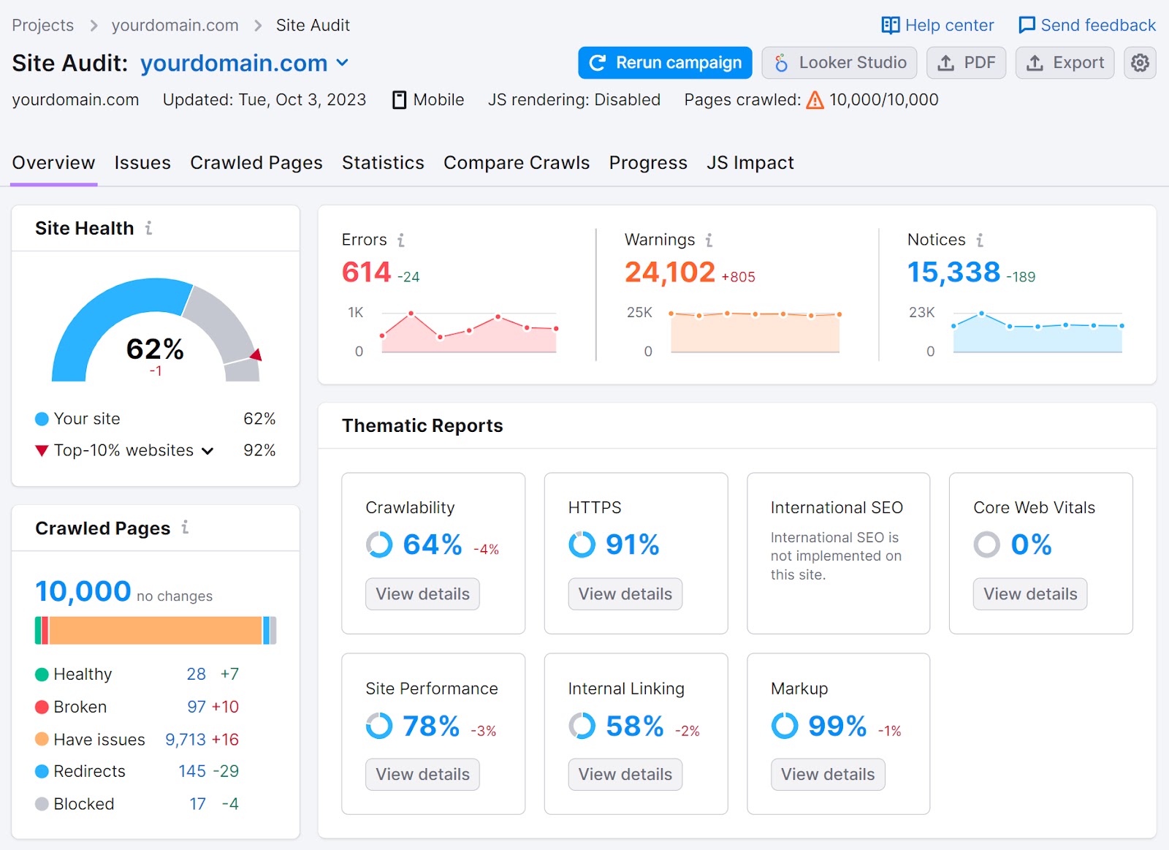
Task: Open feedback via the Send feedback speech bubble icon
Action: [x=1026, y=25]
